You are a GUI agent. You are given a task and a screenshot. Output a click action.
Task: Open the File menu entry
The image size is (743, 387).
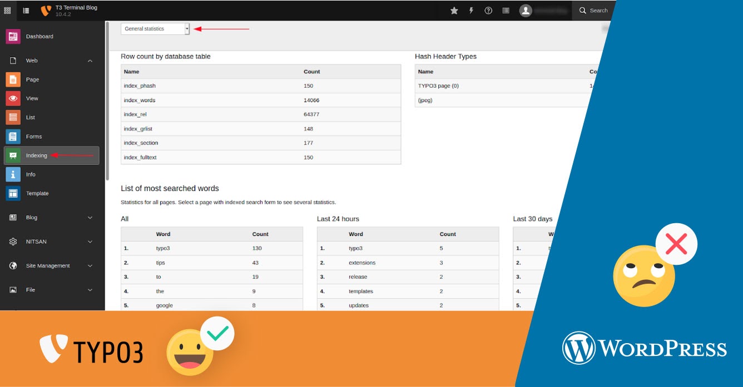click(x=50, y=289)
